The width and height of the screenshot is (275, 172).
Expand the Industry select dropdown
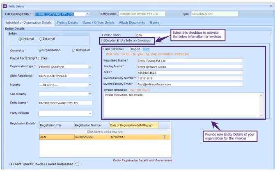[x=90, y=85]
